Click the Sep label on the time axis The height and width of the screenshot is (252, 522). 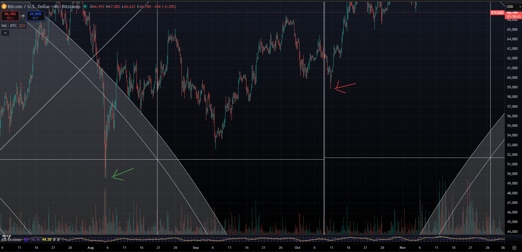click(x=196, y=248)
